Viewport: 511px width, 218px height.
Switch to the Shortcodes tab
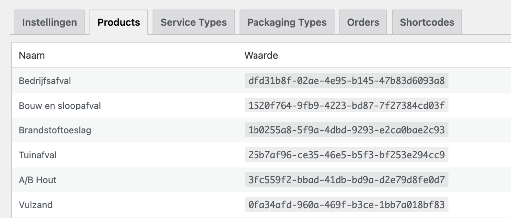click(427, 22)
